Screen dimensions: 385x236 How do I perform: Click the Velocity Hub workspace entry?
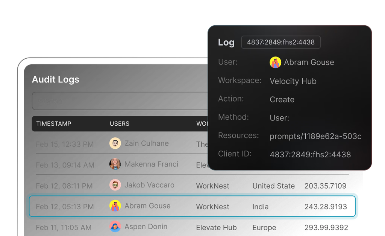tap(293, 81)
